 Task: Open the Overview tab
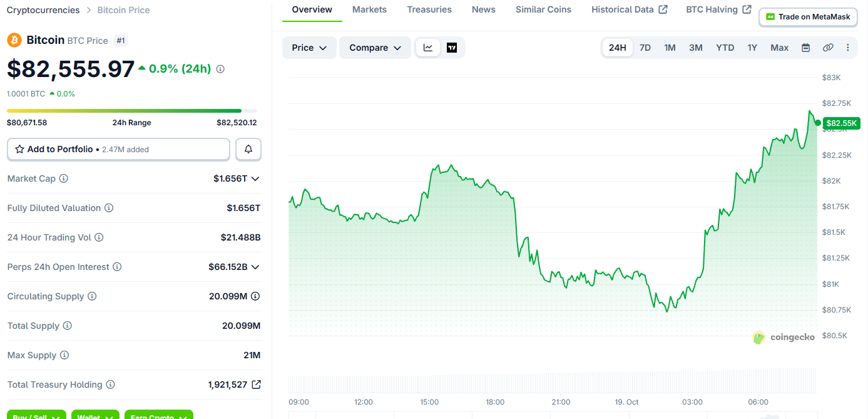(312, 9)
